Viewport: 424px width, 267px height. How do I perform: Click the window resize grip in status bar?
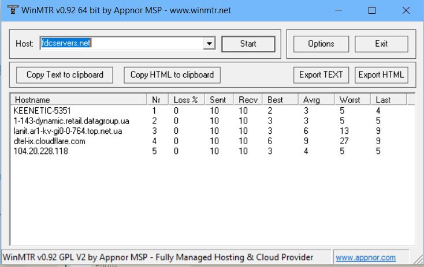click(x=419, y=259)
